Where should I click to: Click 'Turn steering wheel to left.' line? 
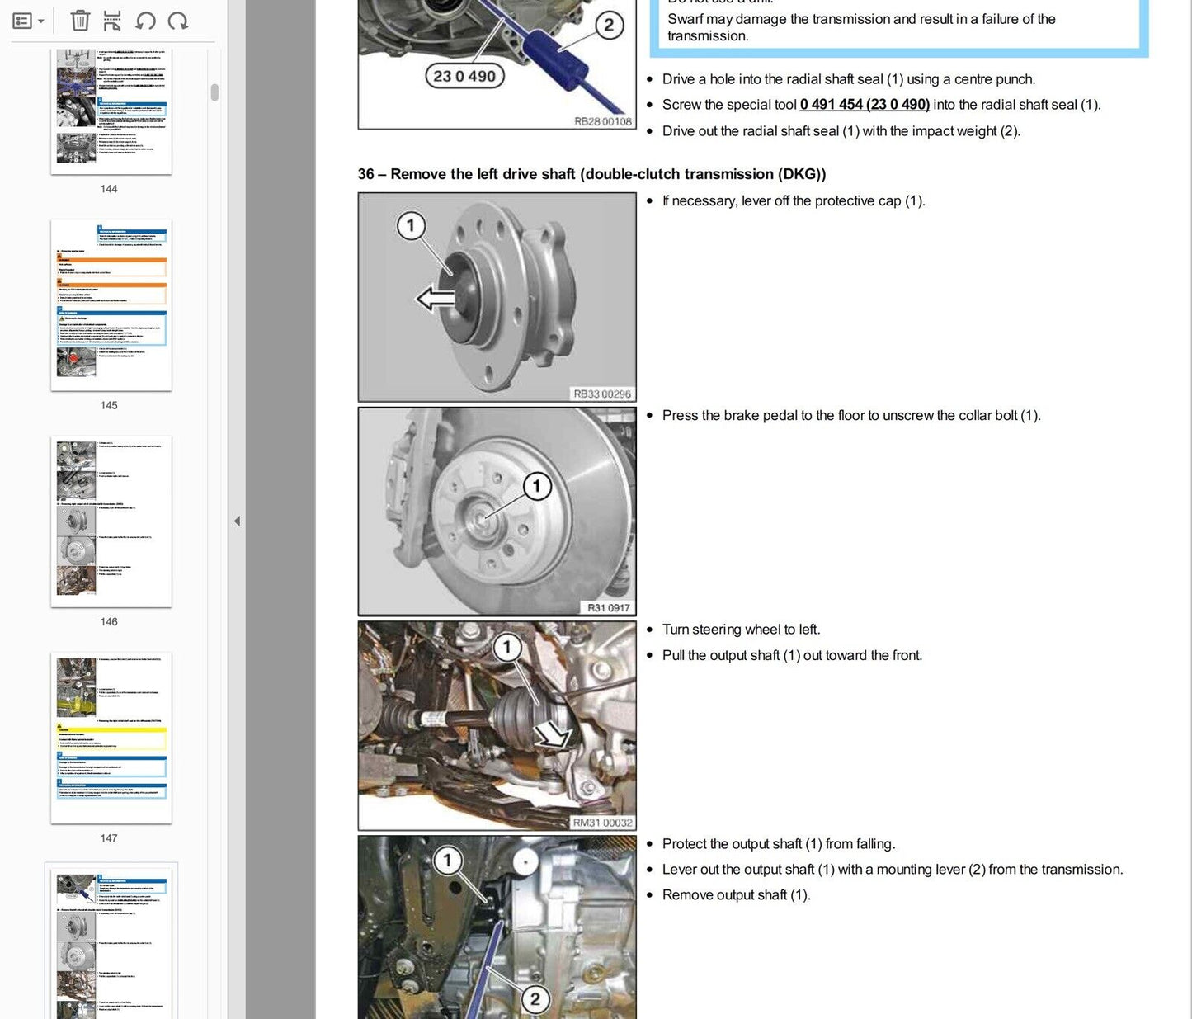tap(741, 630)
